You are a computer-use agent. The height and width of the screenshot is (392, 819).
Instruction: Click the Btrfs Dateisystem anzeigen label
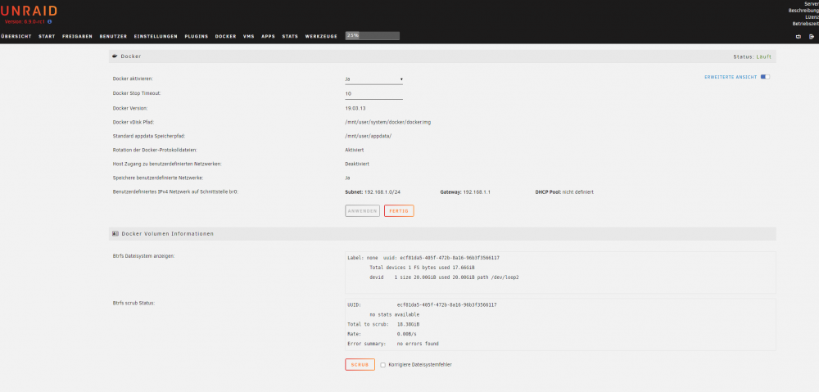pyautogui.click(x=144, y=256)
